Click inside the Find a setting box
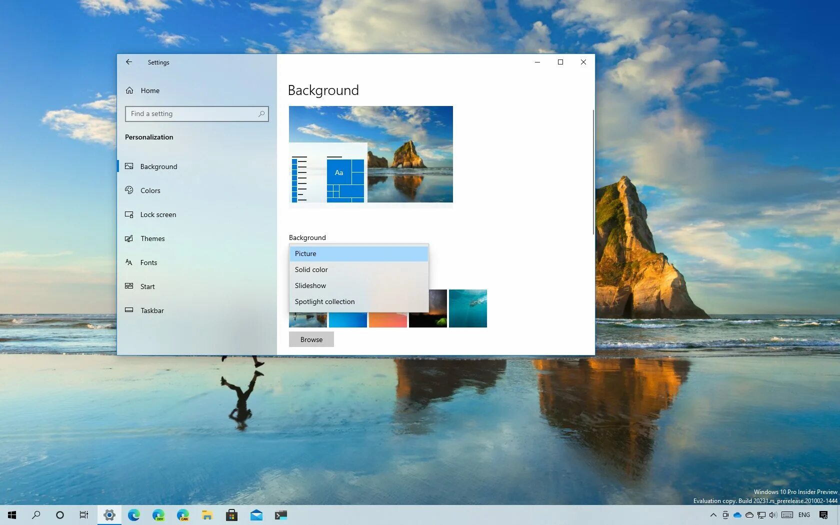This screenshot has height=525, width=840. point(190,114)
